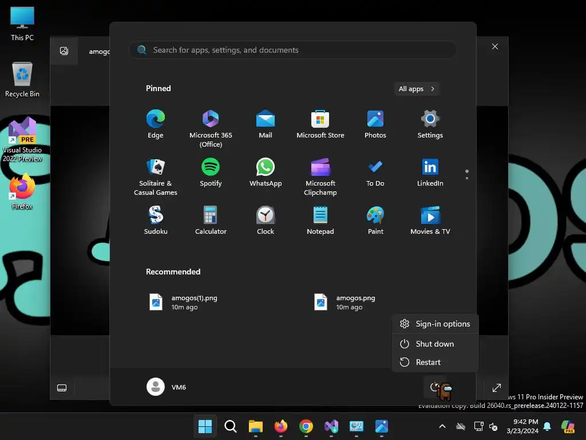This screenshot has width=586, height=440.
Task: Click Photos window image icon top-left
Action: point(64,50)
